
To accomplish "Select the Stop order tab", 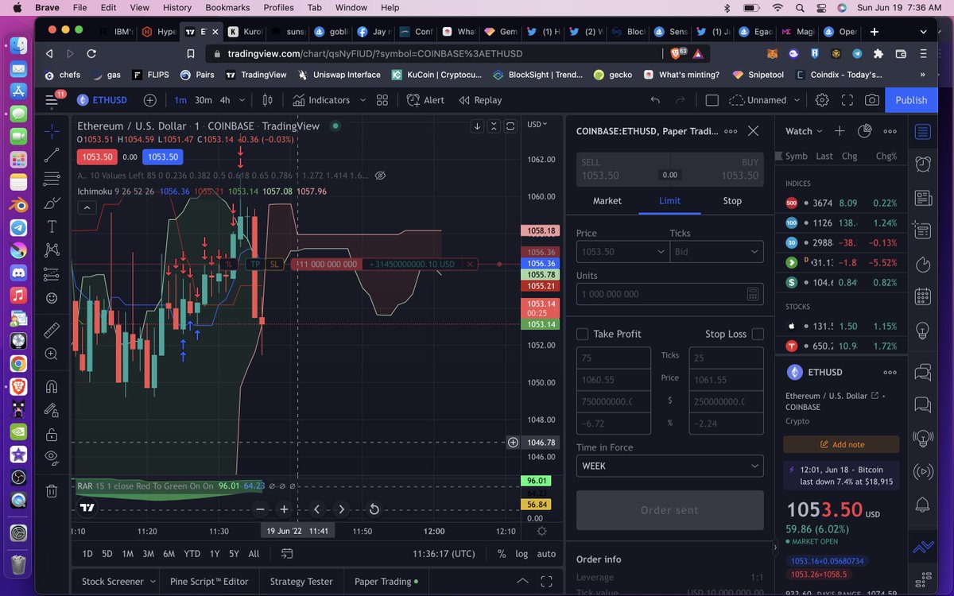I will (x=732, y=201).
